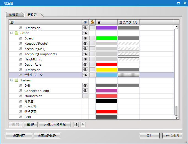Viewport: 188px width, 144px height.
Task: Click the lock icon column header
Action: [92, 22]
